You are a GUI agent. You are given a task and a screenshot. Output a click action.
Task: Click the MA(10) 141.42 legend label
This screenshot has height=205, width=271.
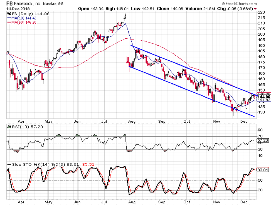click(x=24, y=18)
